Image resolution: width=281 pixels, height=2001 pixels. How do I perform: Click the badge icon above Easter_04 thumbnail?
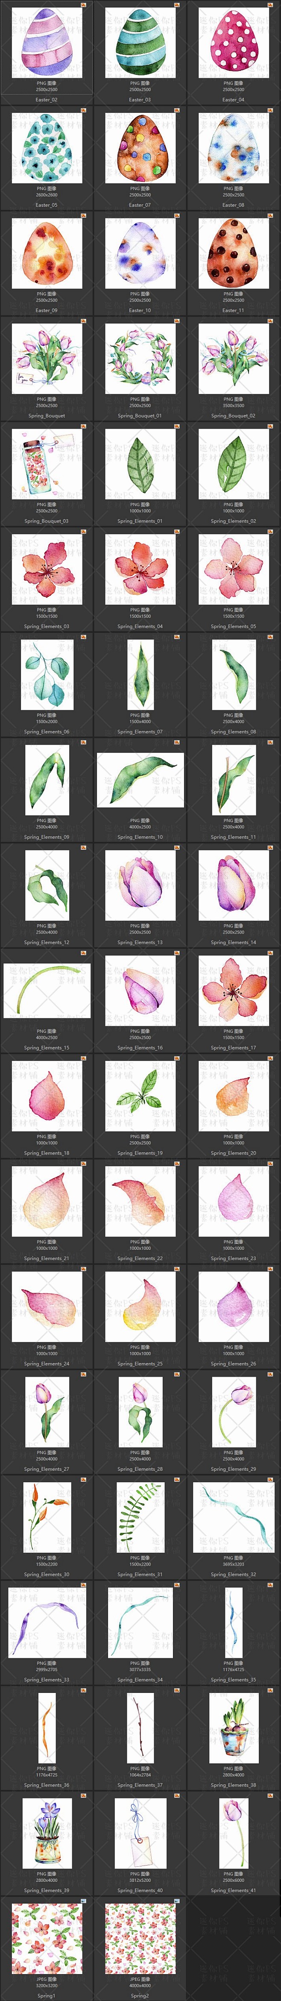tap(270, 4)
